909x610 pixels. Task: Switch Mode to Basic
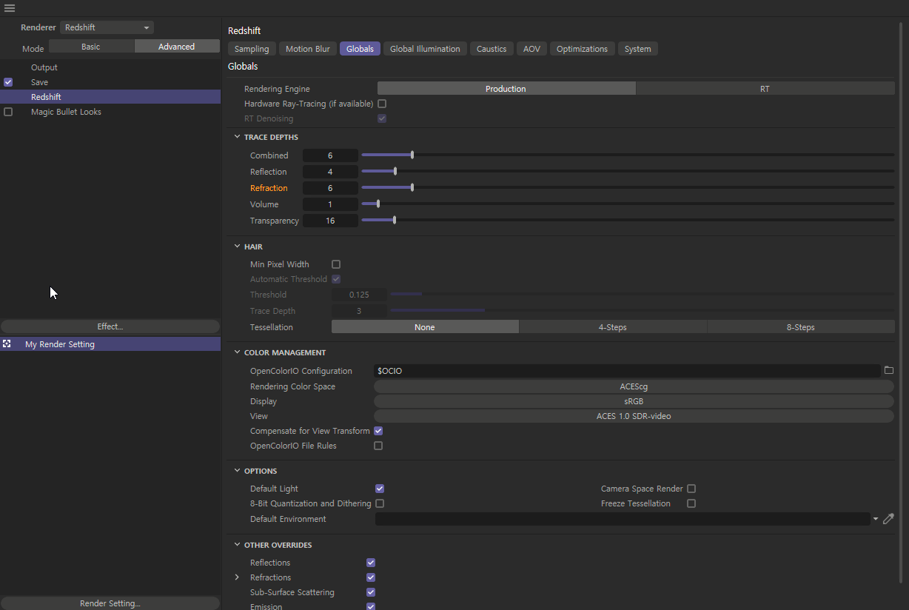(91, 47)
